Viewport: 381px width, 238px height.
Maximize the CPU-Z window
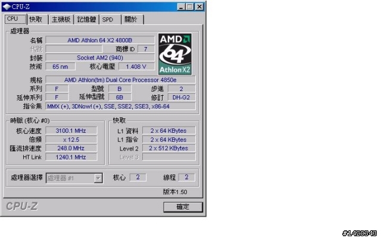[190, 7]
